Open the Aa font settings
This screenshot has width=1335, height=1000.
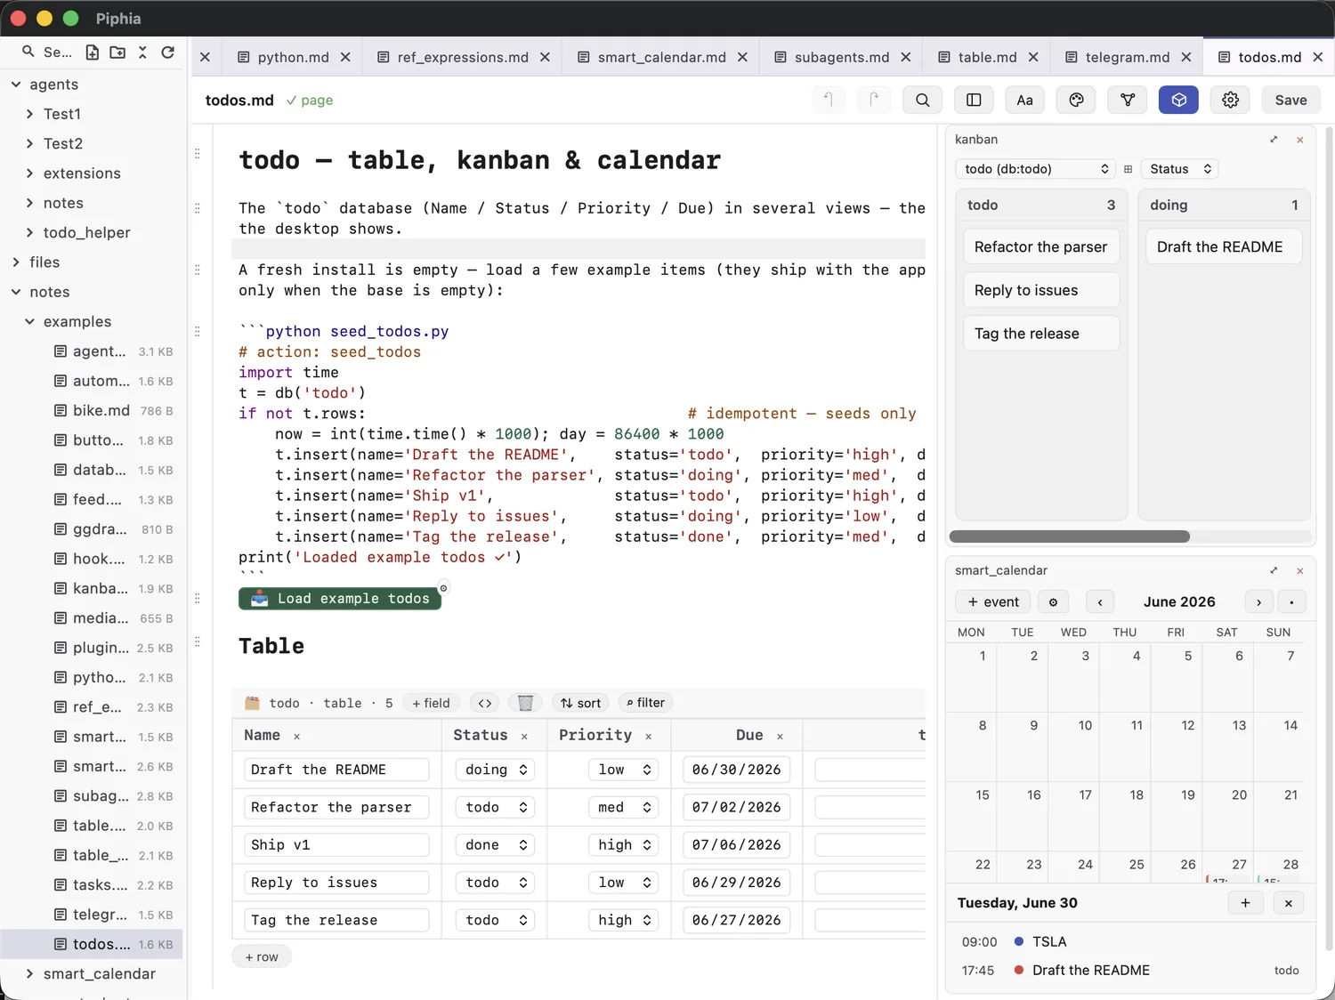(x=1025, y=100)
